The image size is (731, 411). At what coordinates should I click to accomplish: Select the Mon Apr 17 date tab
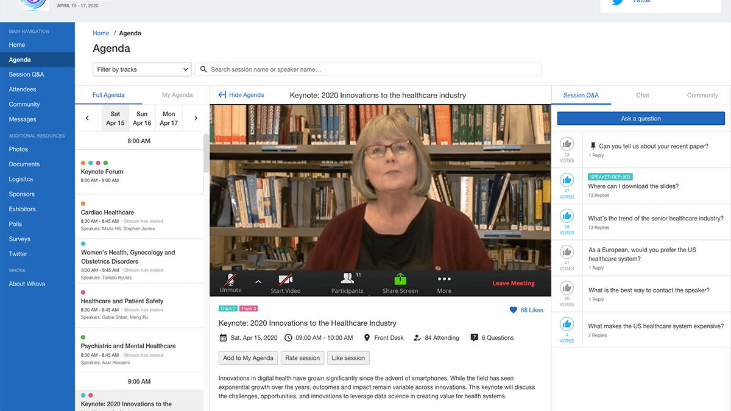169,118
